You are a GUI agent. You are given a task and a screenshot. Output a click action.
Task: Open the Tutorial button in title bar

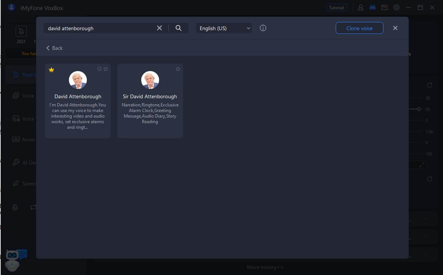click(x=336, y=7)
